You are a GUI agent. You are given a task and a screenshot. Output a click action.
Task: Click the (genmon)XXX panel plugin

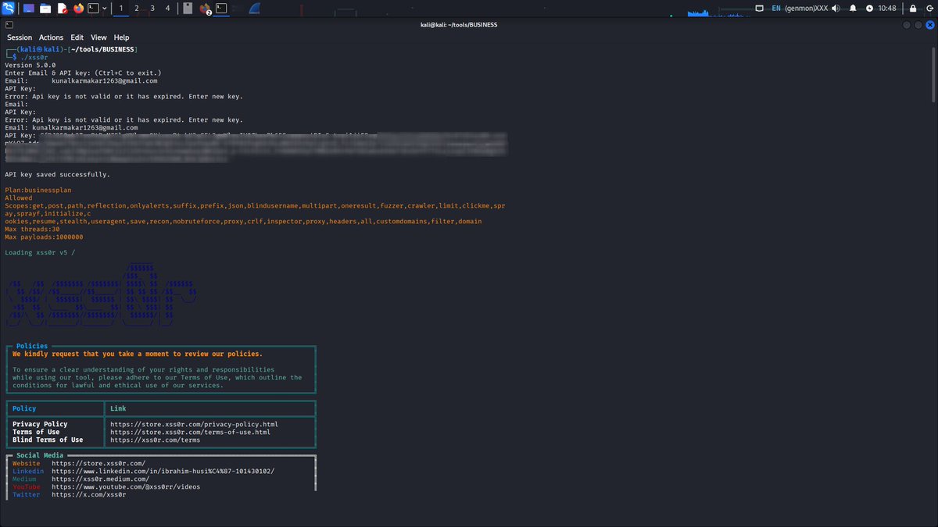point(807,8)
